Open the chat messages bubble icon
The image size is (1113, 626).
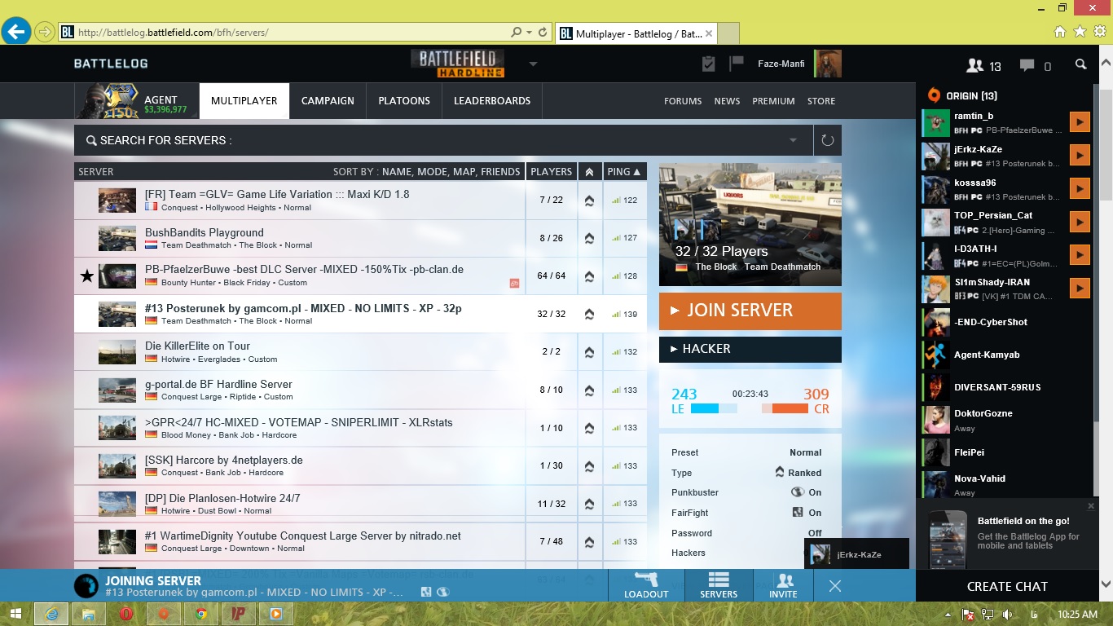[1035, 65]
